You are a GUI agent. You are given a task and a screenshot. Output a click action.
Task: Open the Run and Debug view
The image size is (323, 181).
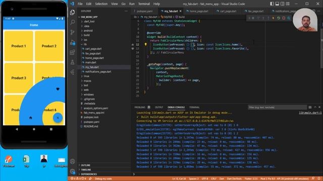click(x=73, y=42)
